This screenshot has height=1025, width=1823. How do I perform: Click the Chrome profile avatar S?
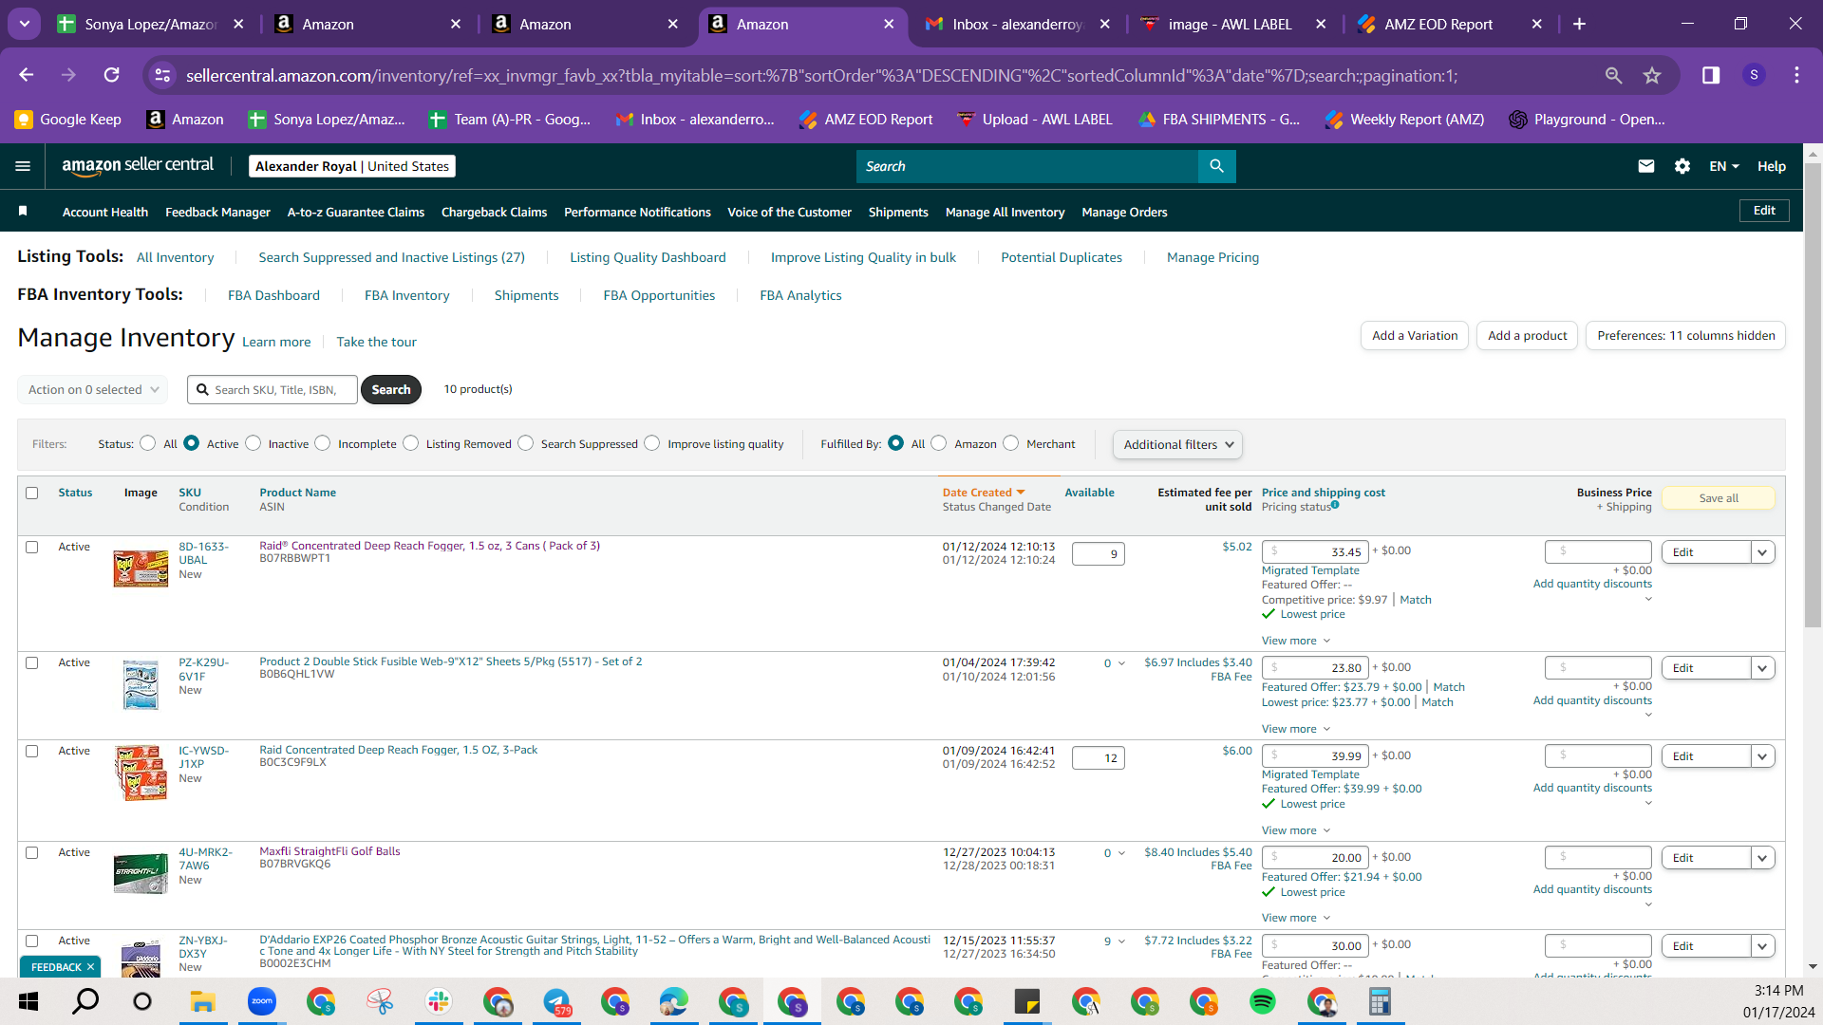(x=1754, y=75)
